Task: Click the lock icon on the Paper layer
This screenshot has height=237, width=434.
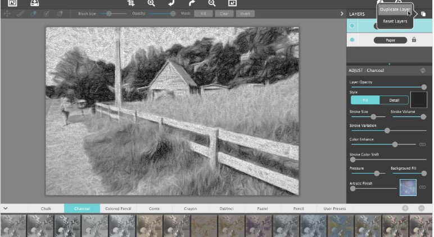Action: click(414, 40)
